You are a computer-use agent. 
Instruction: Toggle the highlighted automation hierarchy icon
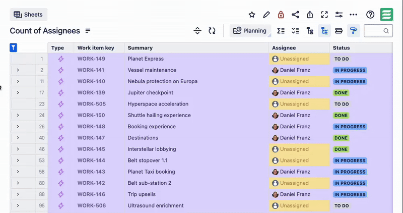[324, 31]
